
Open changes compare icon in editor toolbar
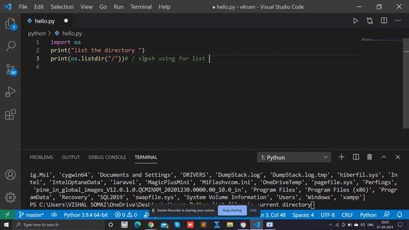coord(369,21)
